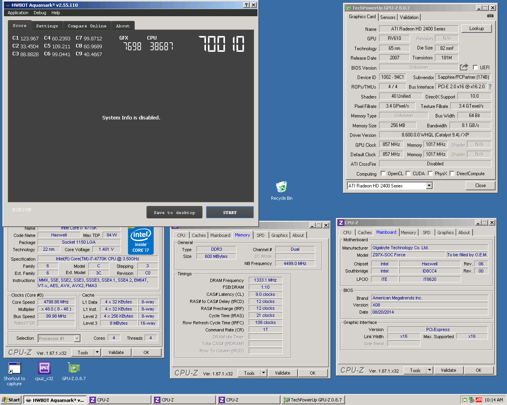Click the 10:14 AM taskbar clock
Screen dimensions: 507x405
click(494, 400)
